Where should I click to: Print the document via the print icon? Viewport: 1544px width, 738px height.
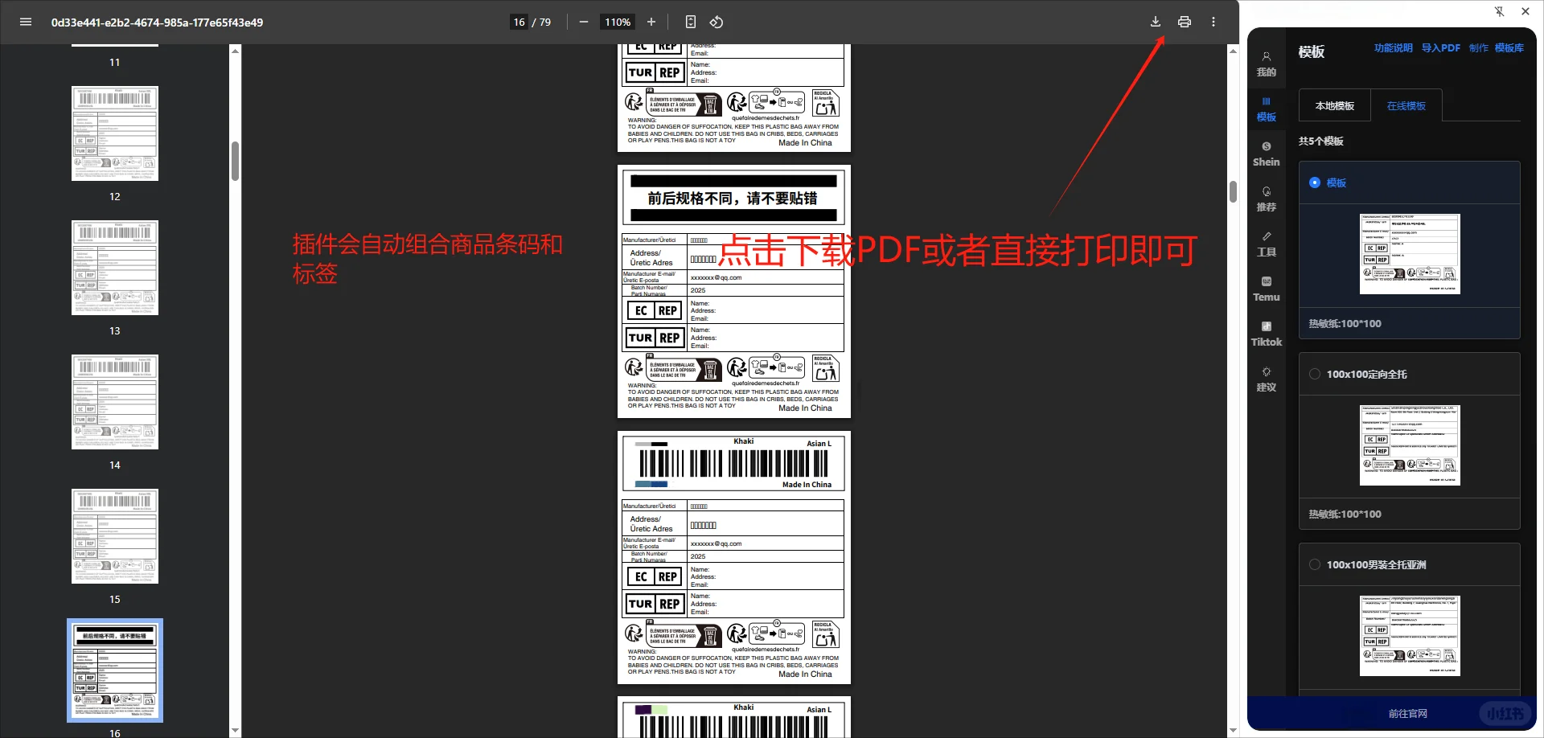(1184, 22)
